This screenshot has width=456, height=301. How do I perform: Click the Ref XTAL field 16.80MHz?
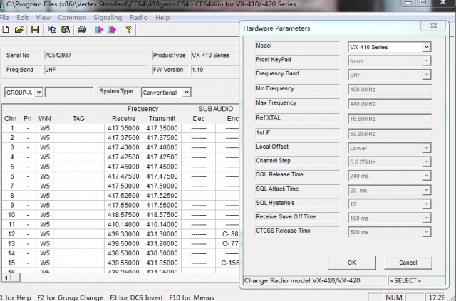tap(390, 119)
